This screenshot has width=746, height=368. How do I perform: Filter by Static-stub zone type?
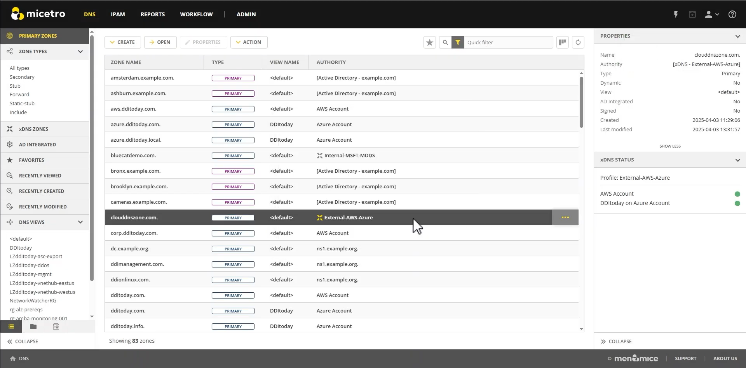pos(22,104)
